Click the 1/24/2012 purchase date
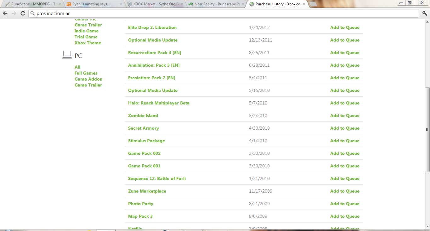The image size is (430, 231). (259, 27)
